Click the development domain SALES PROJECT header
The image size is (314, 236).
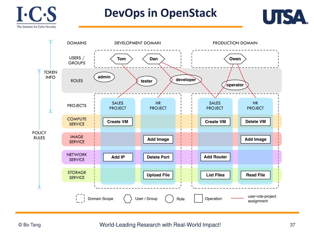[x=118, y=106]
